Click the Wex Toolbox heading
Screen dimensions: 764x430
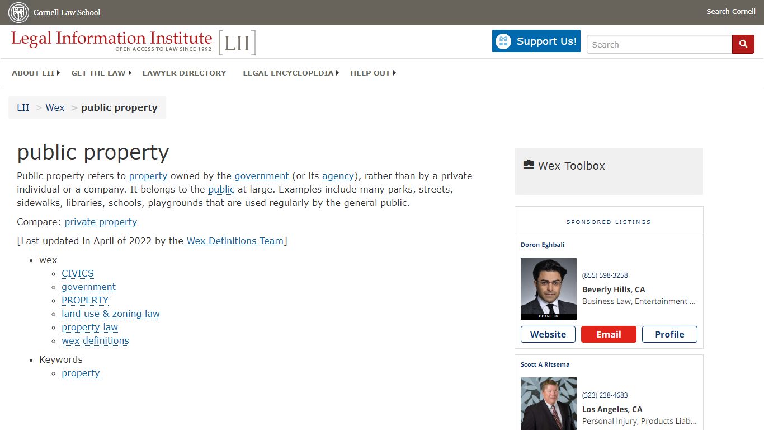tap(572, 166)
